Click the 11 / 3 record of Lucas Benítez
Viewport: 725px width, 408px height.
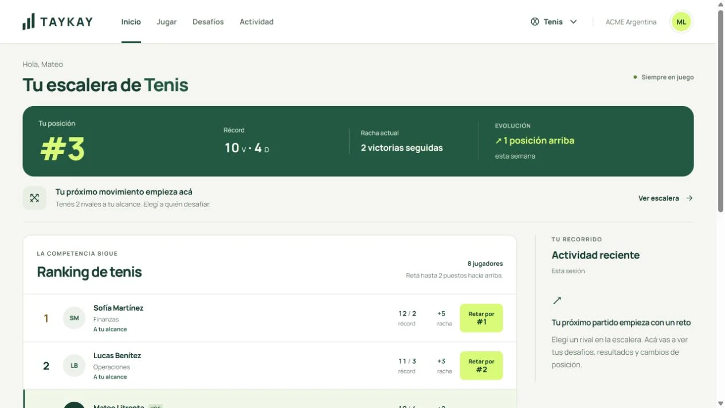pyautogui.click(x=407, y=361)
